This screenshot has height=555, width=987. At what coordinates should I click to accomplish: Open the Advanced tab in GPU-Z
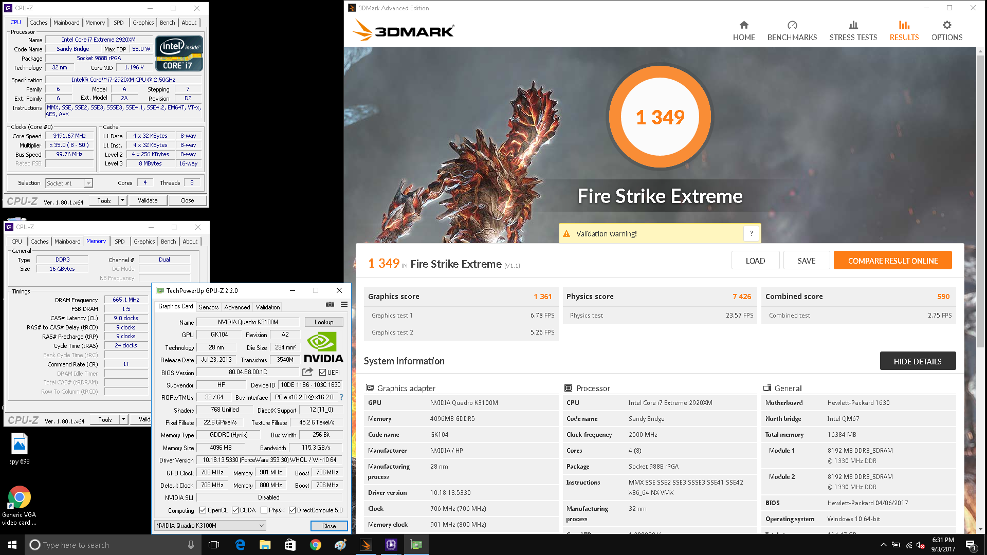[237, 307]
